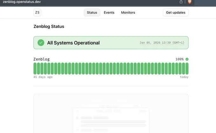
Task: Click the Zenblog Status heading
Action: click(x=49, y=26)
